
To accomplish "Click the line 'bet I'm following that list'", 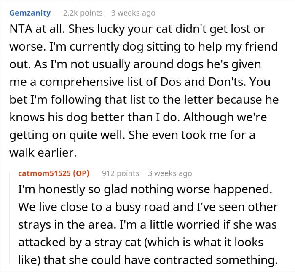I will point(144,100).
